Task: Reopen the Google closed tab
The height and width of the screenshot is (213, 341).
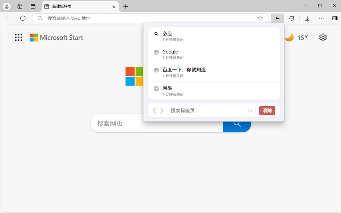Action: 214,54
